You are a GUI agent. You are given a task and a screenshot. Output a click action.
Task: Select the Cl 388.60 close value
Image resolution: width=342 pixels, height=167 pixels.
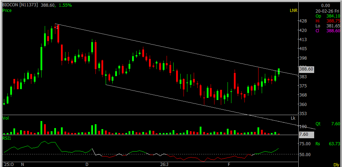pyautogui.click(x=328, y=31)
